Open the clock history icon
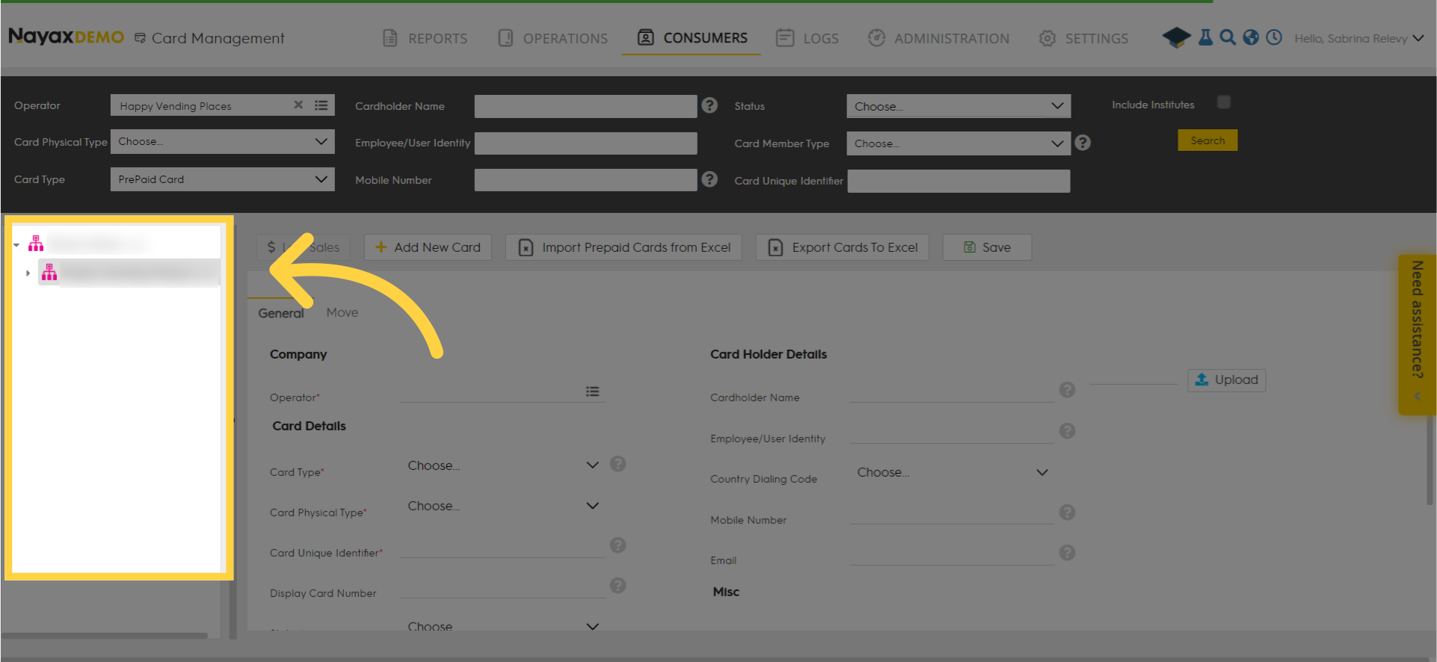This screenshot has width=1437, height=662. click(1274, 37)
